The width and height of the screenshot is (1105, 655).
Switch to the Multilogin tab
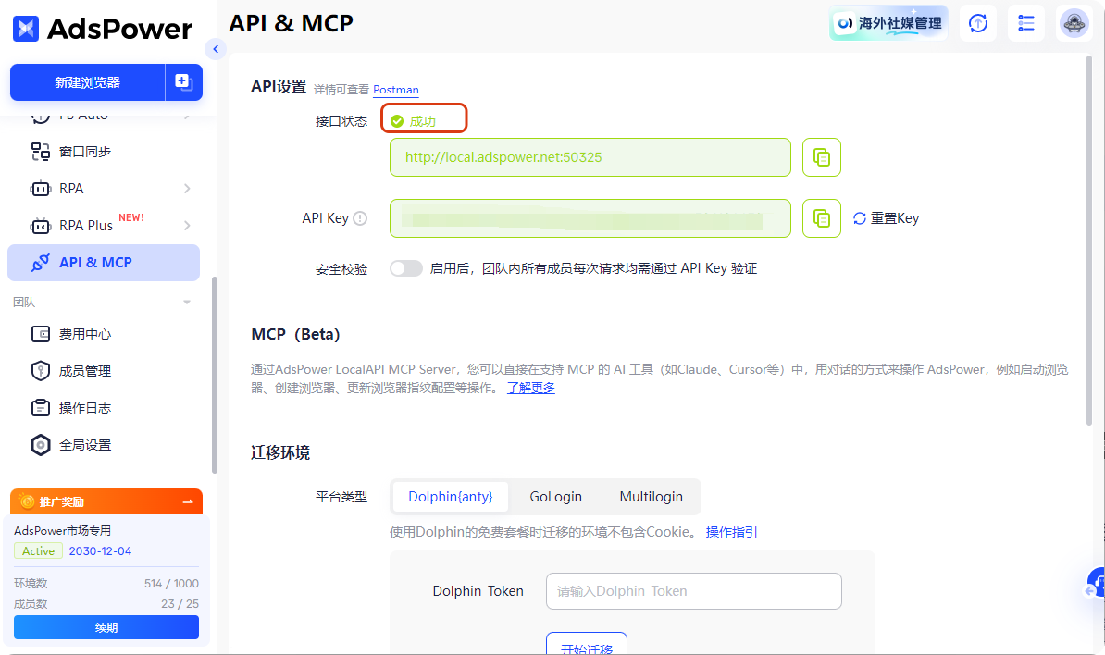pos(651,496)
